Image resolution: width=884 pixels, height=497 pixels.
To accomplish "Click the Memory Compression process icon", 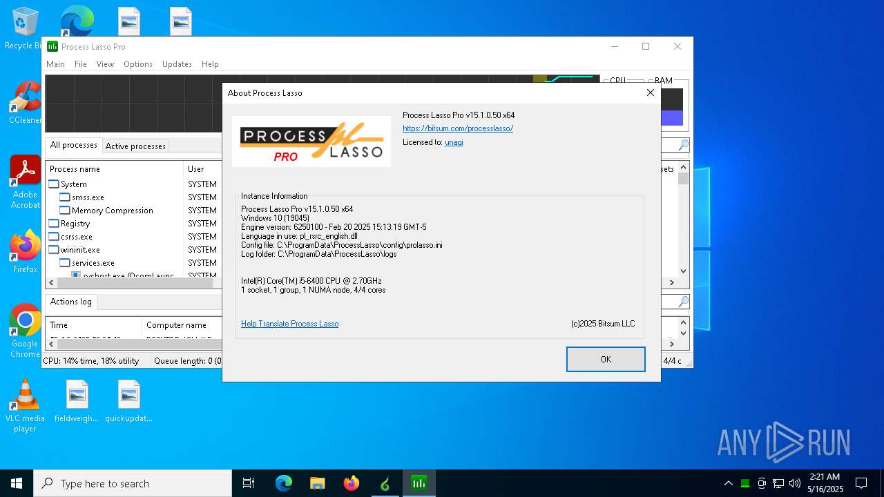I will point(65,211).
